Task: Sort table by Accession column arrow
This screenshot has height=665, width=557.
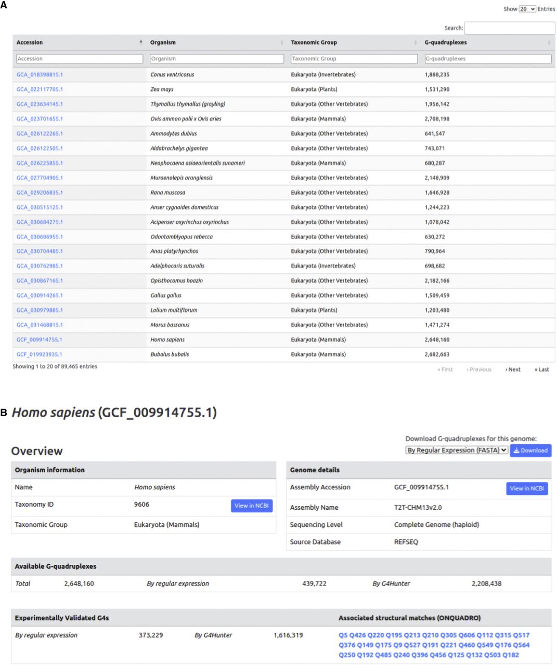Action: coord(141,43)
